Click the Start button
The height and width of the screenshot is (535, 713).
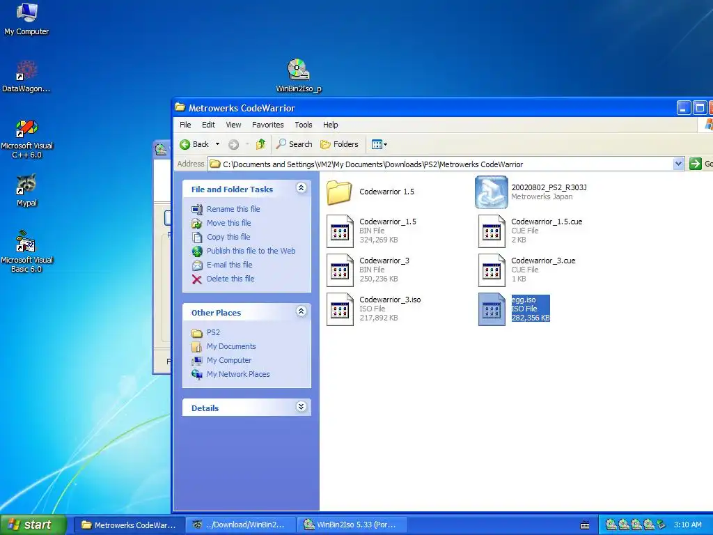[x=33, y=525]
